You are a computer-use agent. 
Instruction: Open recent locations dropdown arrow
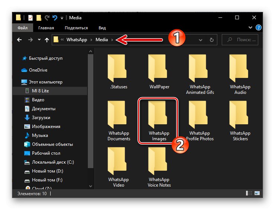pyautogui.click(x=39, y=40)
